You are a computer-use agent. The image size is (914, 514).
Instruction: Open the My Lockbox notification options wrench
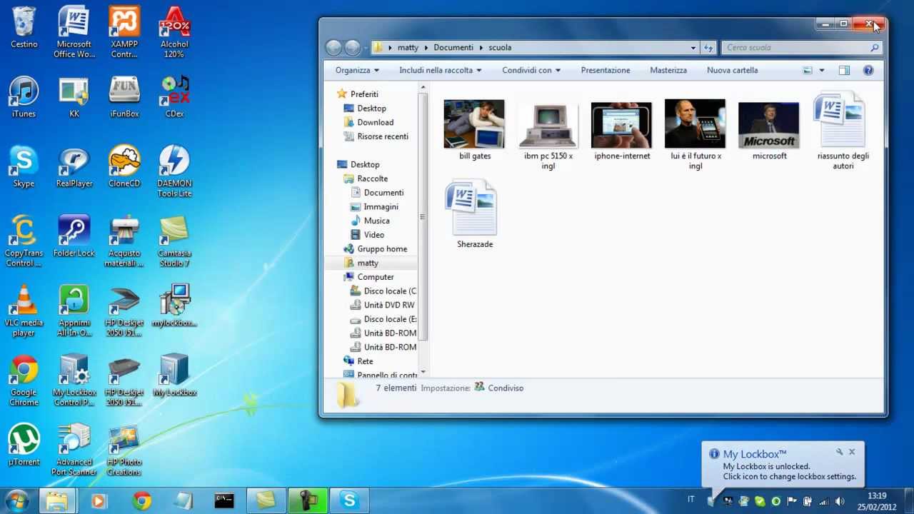coord(840,452)
